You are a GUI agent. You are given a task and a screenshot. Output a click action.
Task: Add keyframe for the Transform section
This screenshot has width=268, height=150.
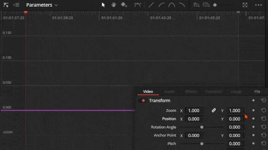tap(253, 100)
